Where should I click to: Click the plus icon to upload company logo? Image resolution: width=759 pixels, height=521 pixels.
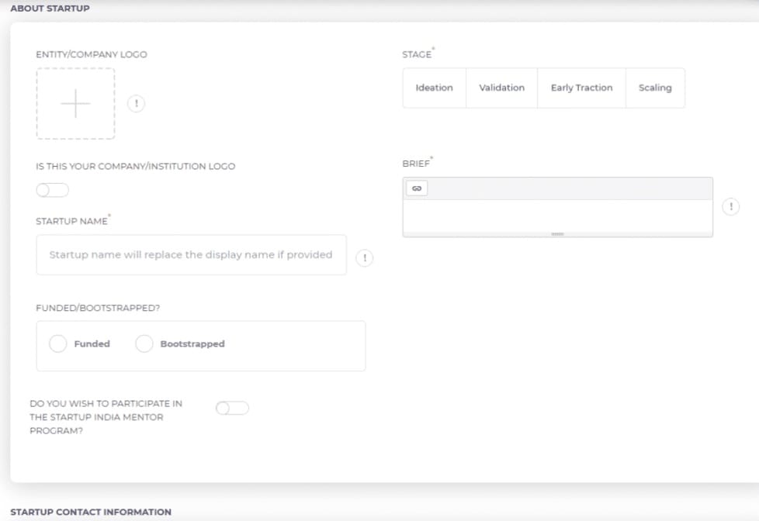[75, 104]
